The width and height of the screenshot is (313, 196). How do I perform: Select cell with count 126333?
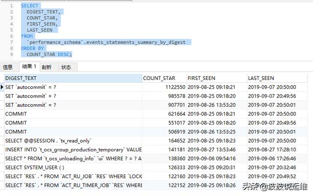[164, 168]
